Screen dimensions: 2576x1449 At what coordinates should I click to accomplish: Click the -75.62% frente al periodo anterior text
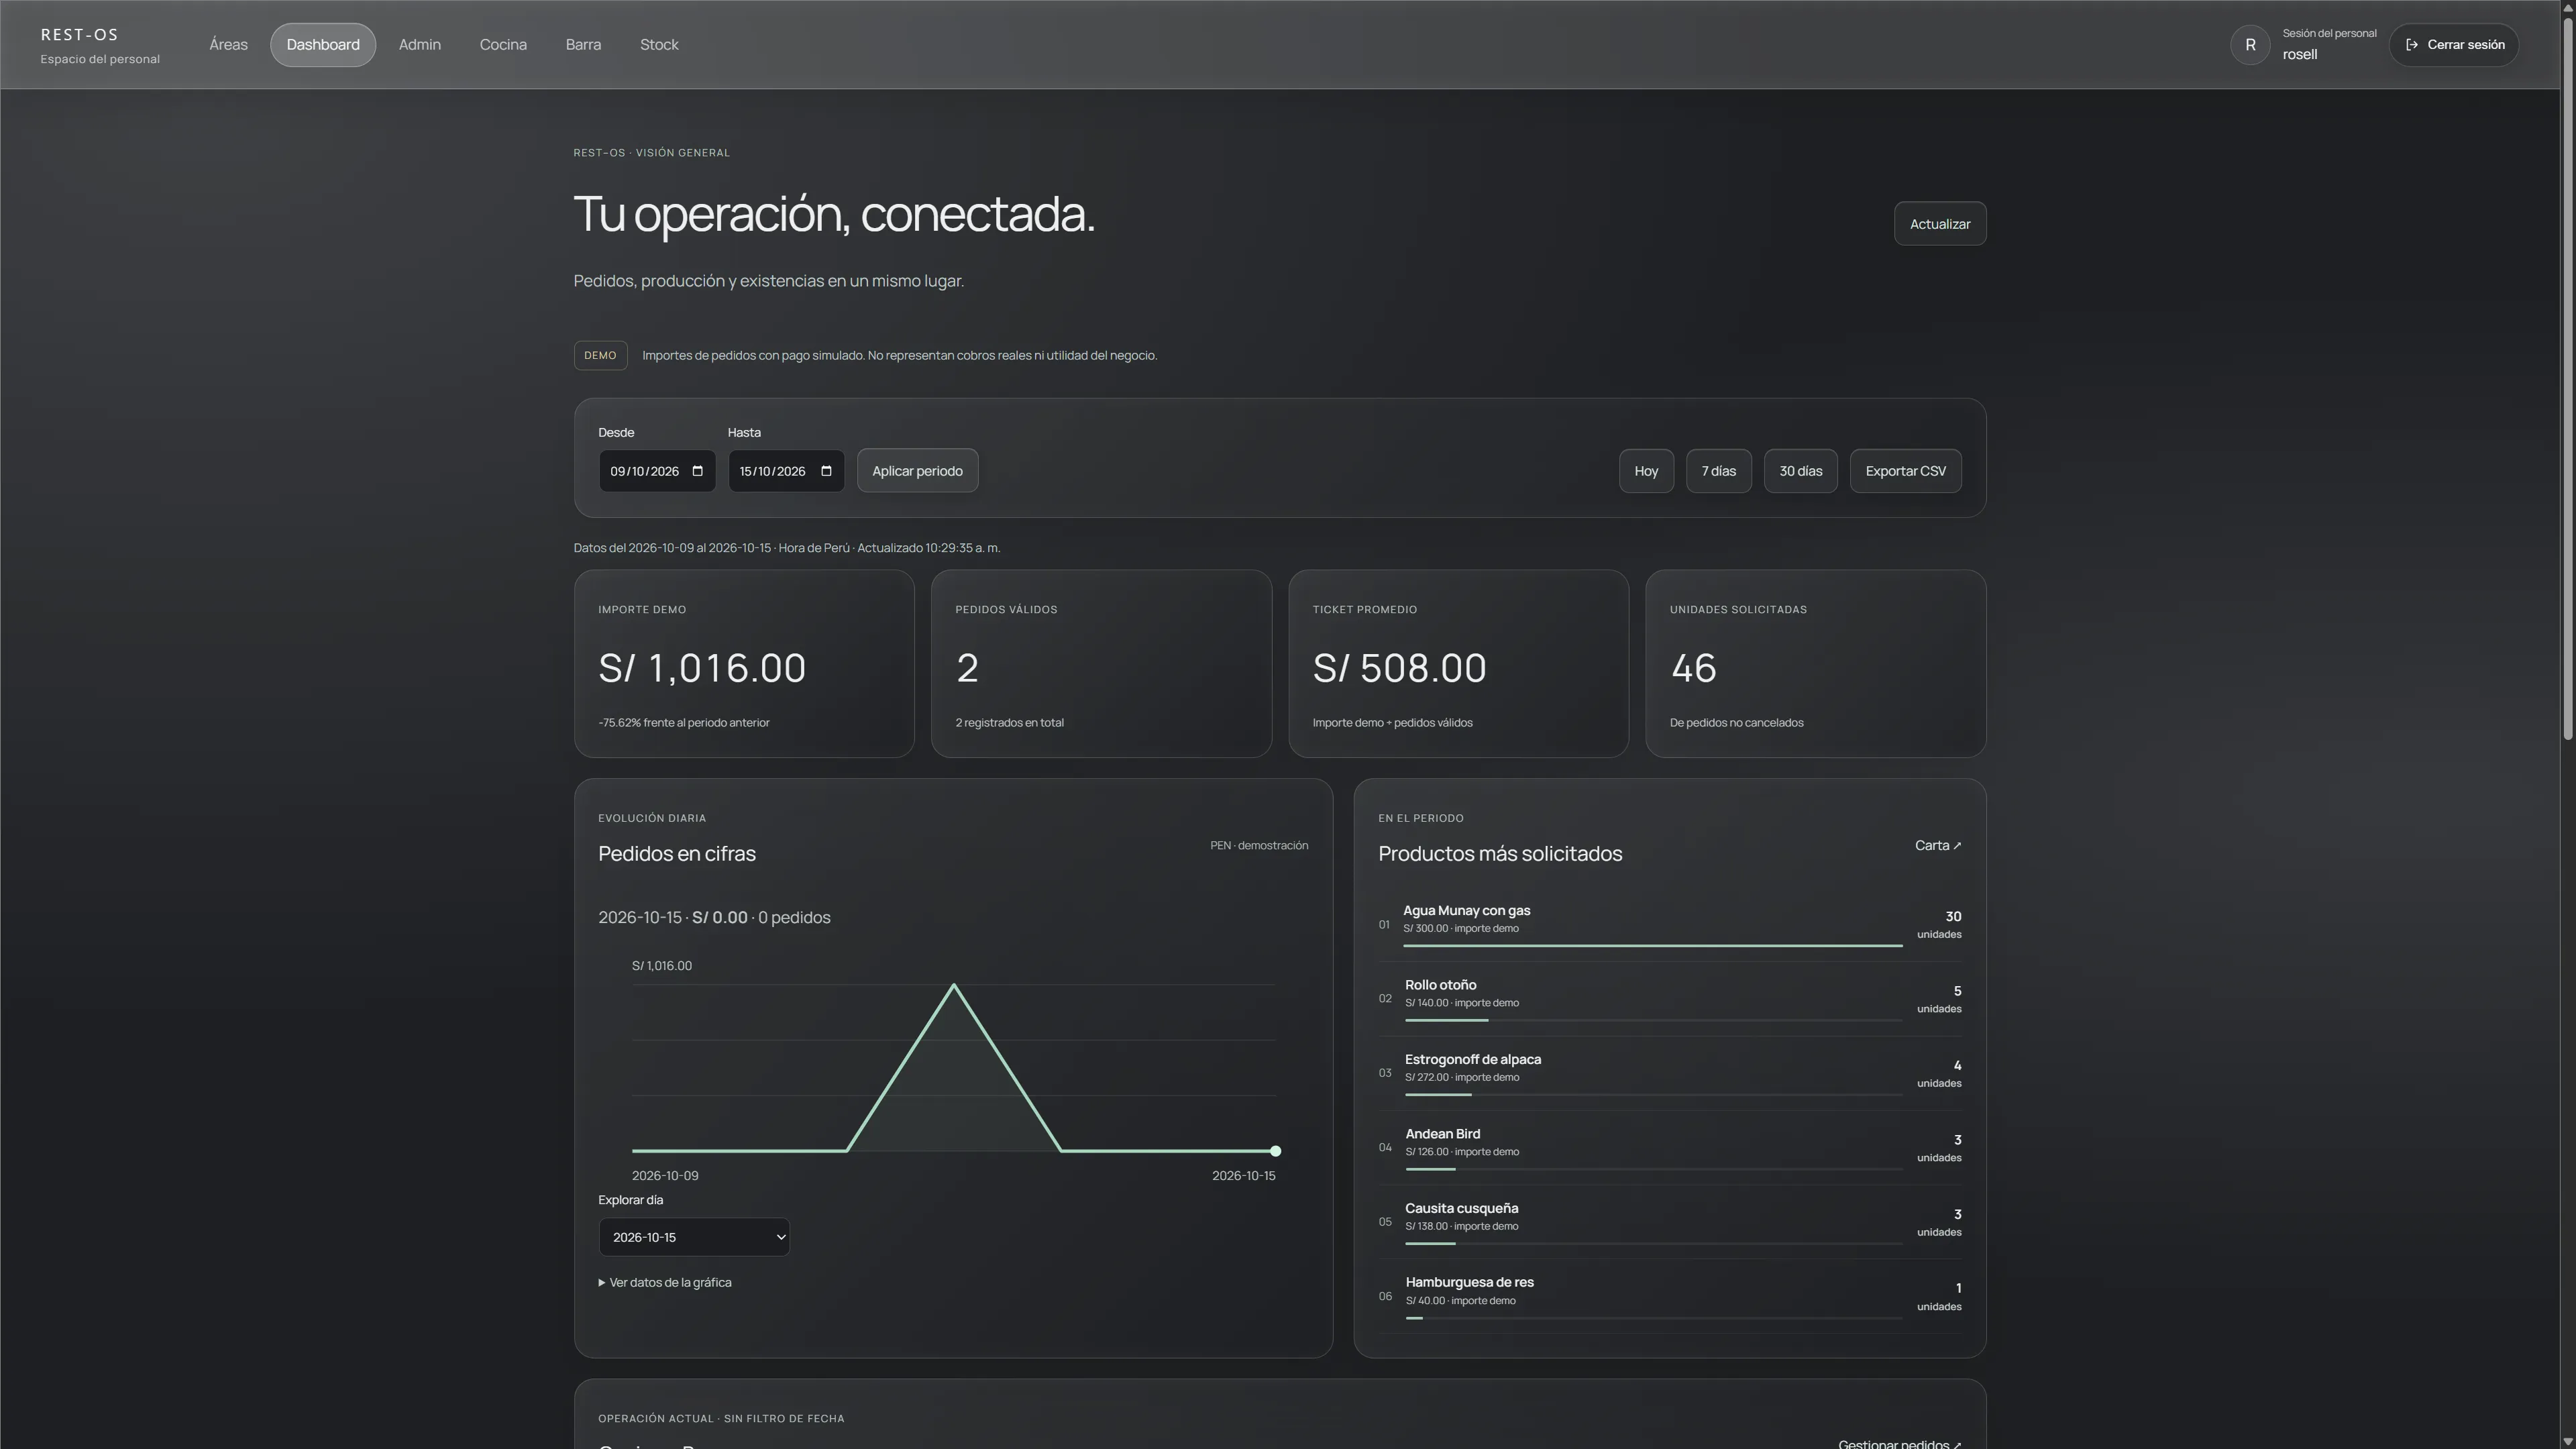(684, 723)
